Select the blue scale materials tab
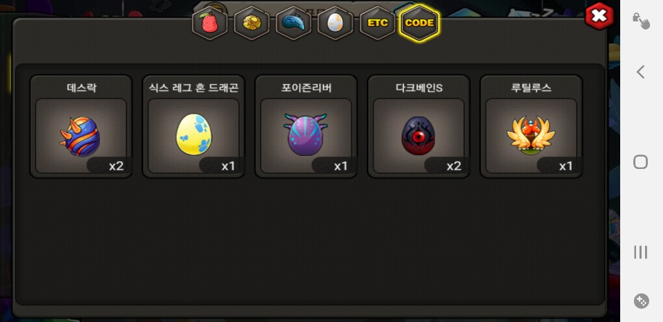Screen dimensions: 663x322 [294, 23]
